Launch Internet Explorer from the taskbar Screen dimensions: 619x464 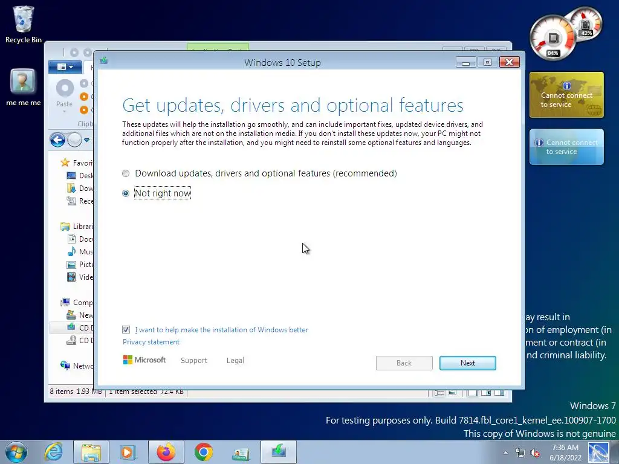[x=53, y=452]
